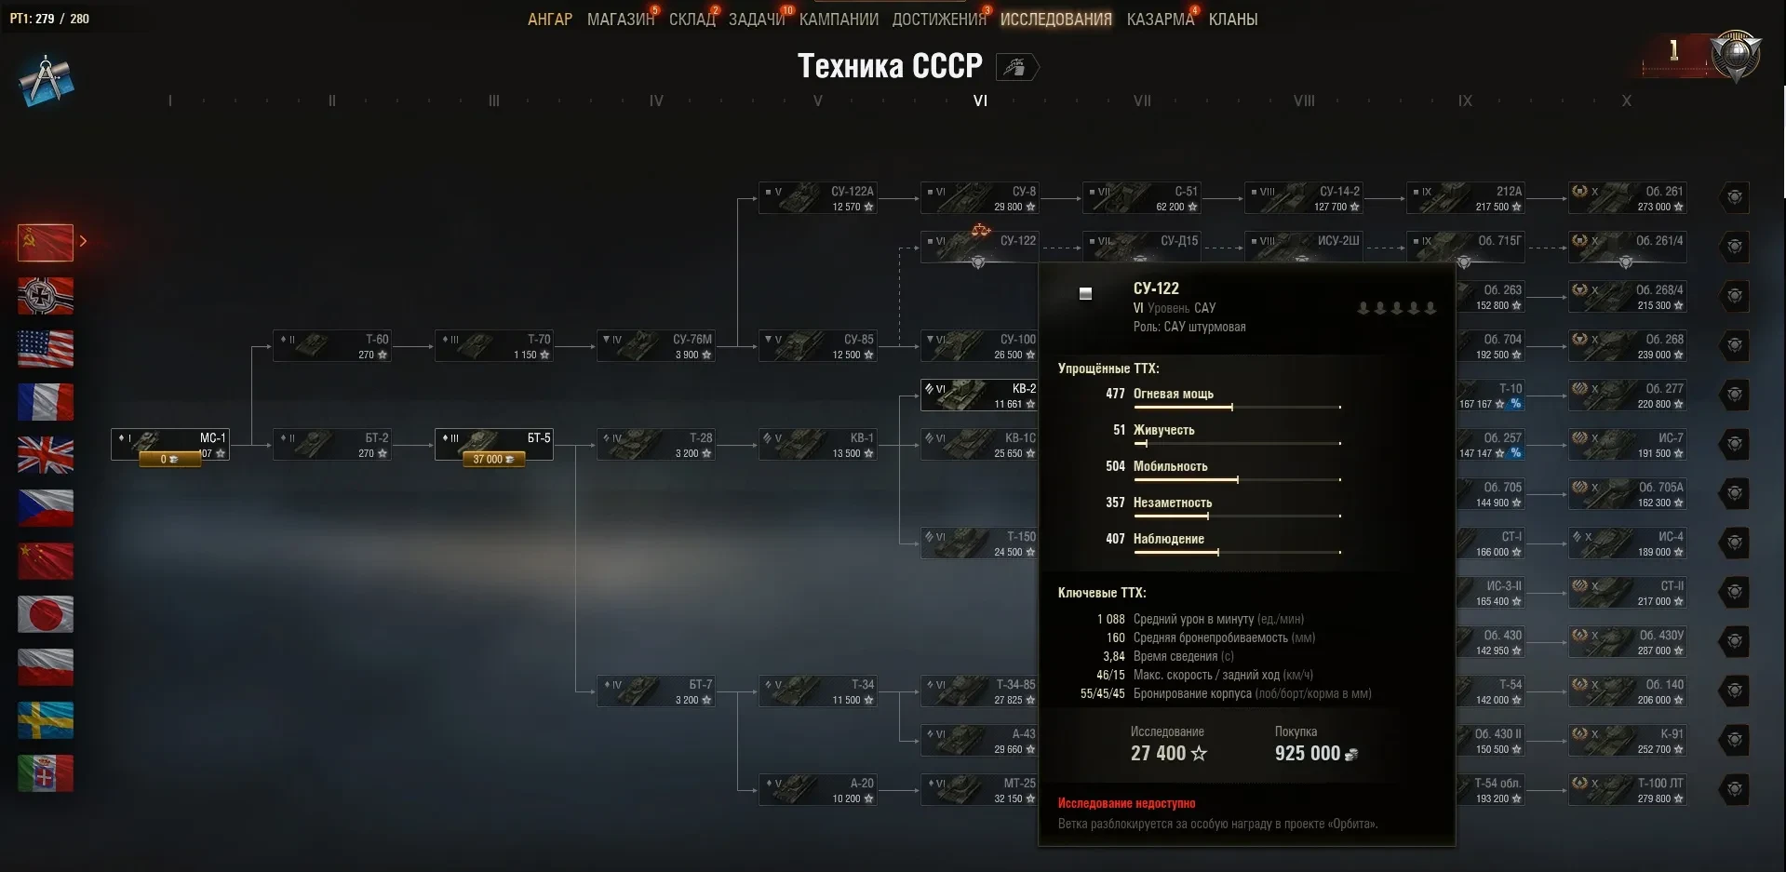Jump to tier VIII on the tier scale
Viewport: 1786px width, 872px height.
(x=1304, y=101)
